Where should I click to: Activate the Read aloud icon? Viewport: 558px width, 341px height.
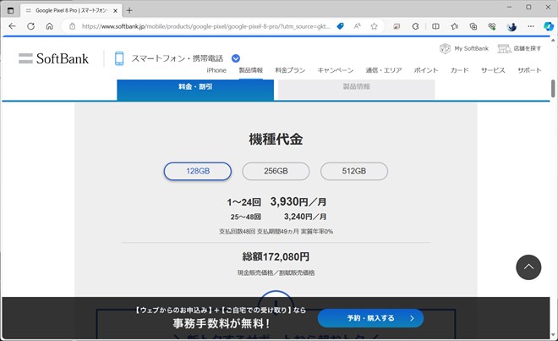click(358, 26)
